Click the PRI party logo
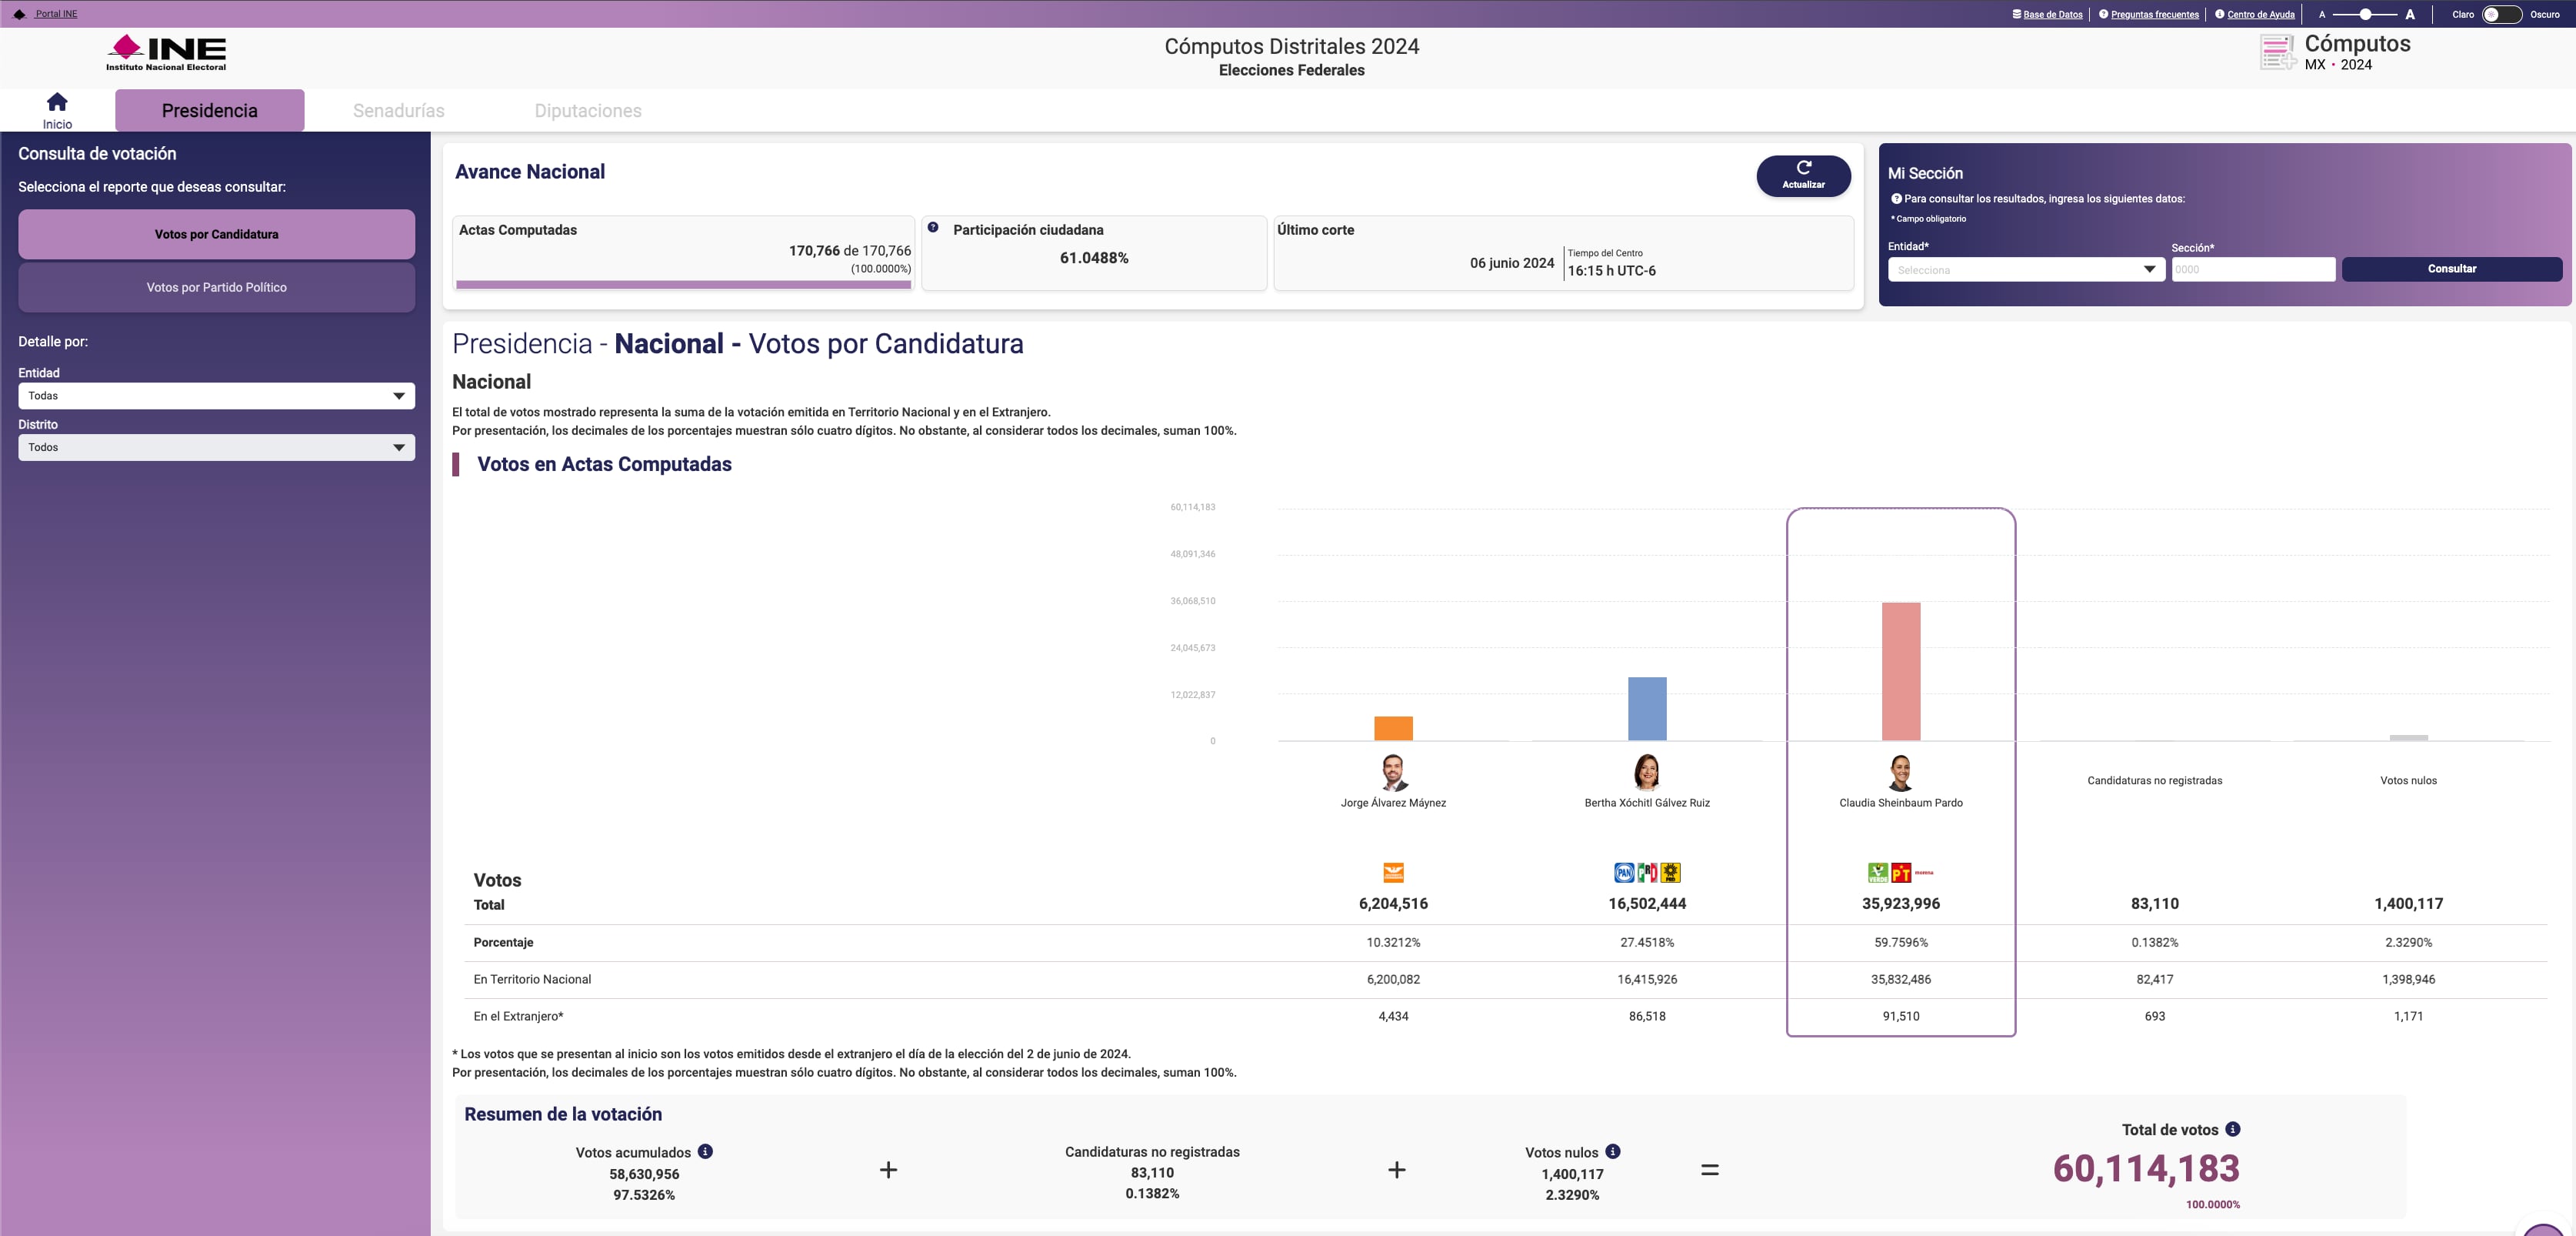Viewport: 2576px width, 1236px height. click(x=1647, y=873)
